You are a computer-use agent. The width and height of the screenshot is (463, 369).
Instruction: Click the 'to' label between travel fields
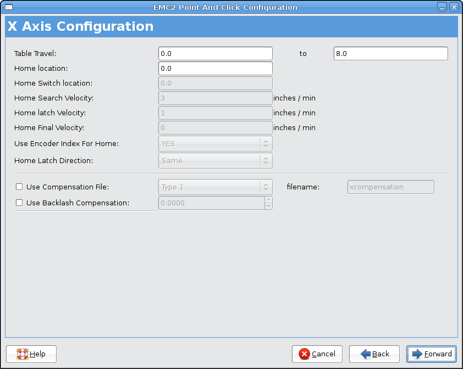pyautogui.click(x=303, y=54)
